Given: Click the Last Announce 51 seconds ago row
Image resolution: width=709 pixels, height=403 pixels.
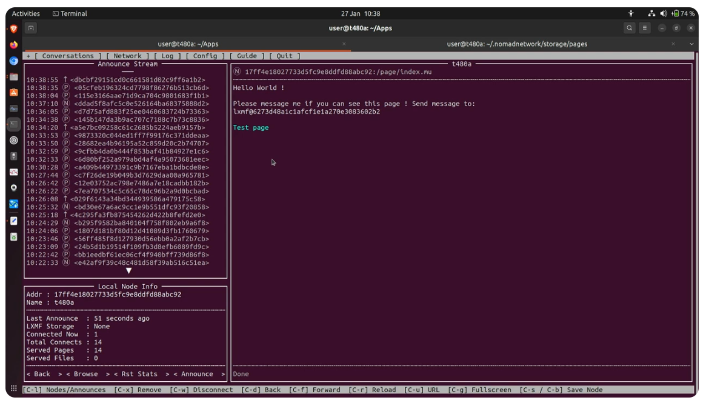Looking at the screenshot, I should click(x=88, y=318).
